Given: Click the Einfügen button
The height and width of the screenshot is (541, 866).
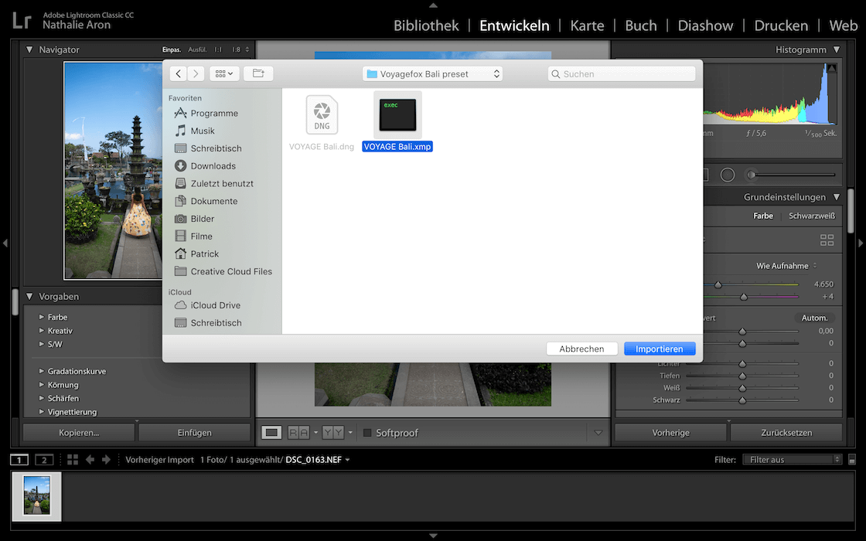Looking at the screenshot, I should [194, 433].
